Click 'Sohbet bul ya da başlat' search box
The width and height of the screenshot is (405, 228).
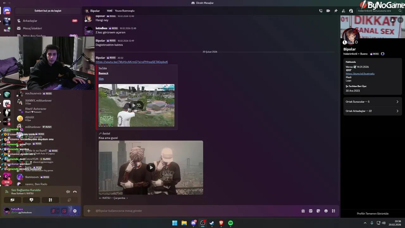(x=48, y=11)
